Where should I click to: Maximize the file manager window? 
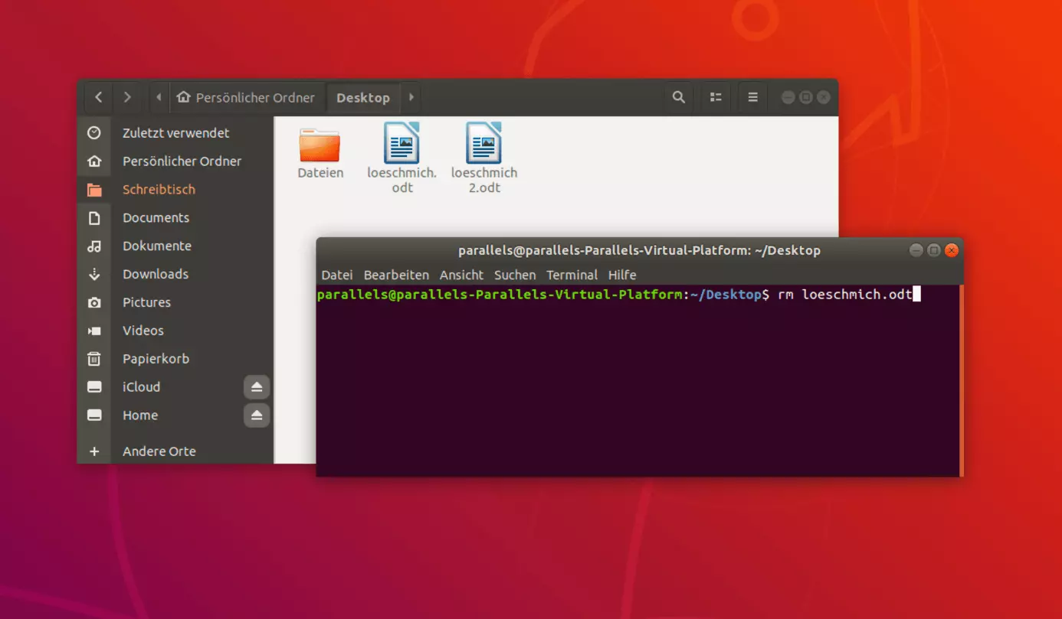click(x=805, y=97)
